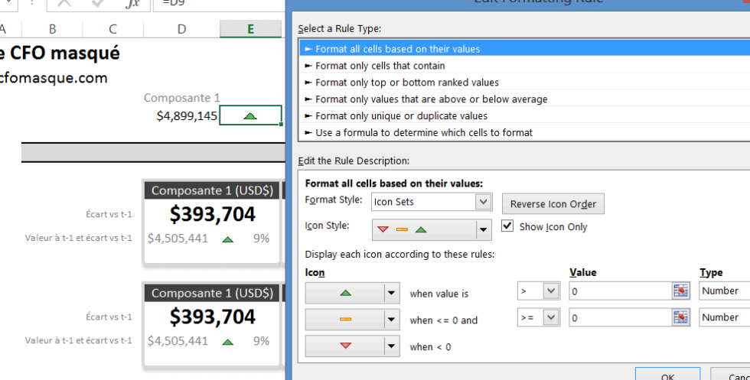The image size is (750, 380).
Task: Select 'Format all cells based on their values'
Action: coord(525,49)
